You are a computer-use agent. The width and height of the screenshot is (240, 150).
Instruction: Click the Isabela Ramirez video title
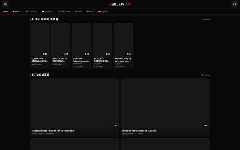pos(53,131)
